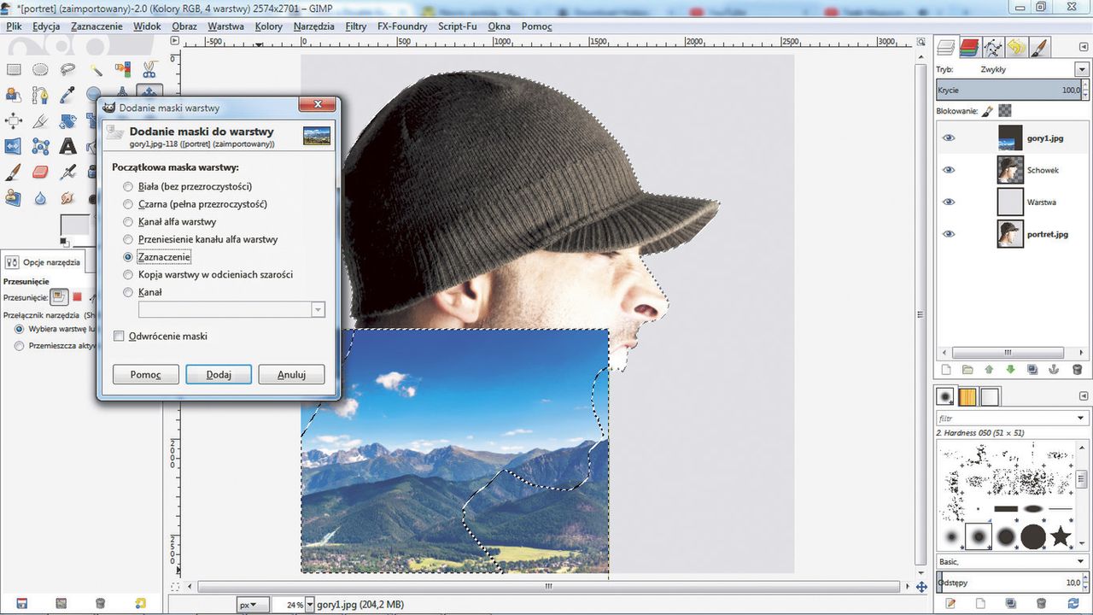Viewport: 1093px width, 615px height.
Task: Open the Warstwa menu
Action: click(225, 26)
